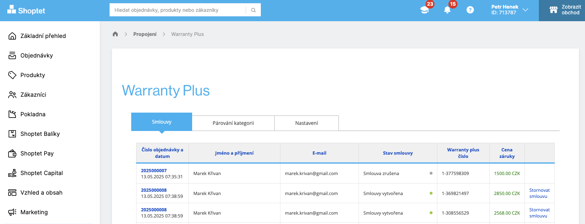Image resolution: width=585 pixels, height=224 pixels.
Task: Click the search magnifier icon
Action: tap(253, 10)
